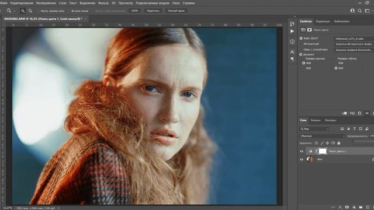Select the Device Link radio button
The width and height of the screenshot is (374, 210).
tap(301, 50)
